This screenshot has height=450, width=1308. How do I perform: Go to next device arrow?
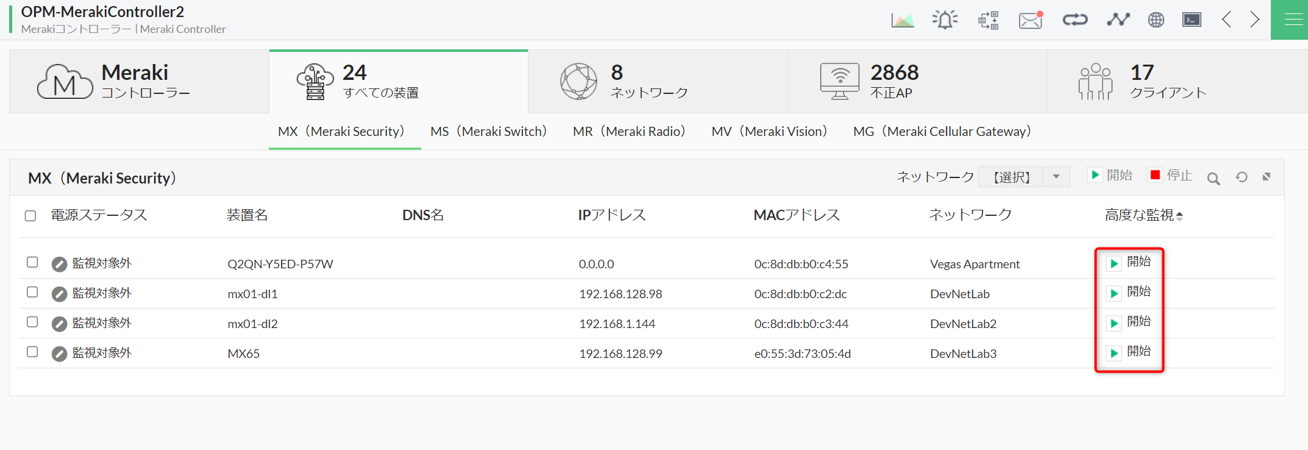coord(1254,20)
